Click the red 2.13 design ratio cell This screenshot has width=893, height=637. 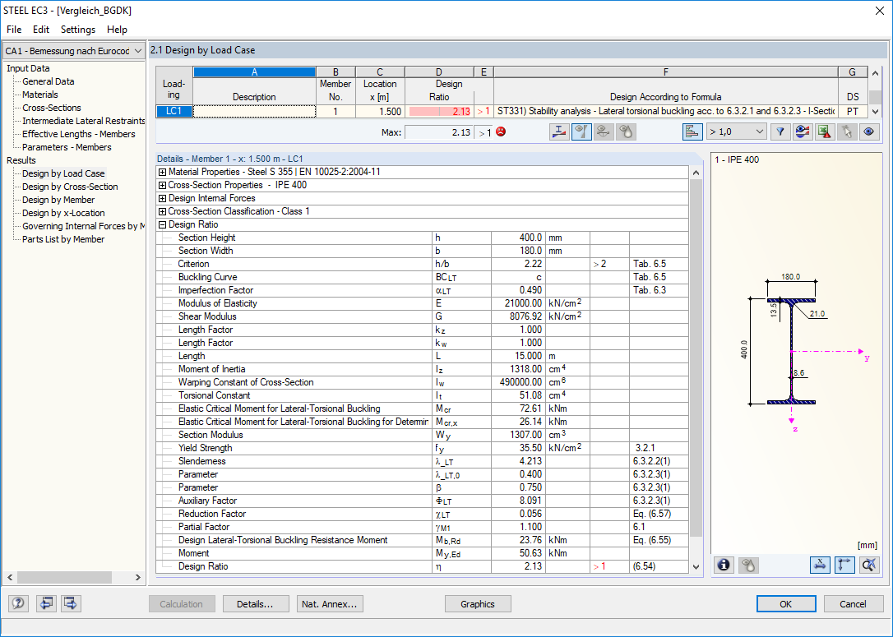439,112
